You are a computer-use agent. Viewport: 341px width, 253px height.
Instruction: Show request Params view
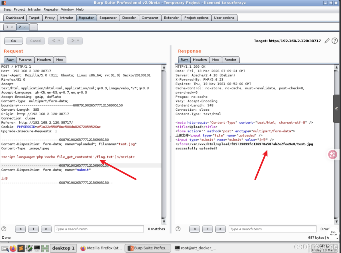[x=25, y=60]
